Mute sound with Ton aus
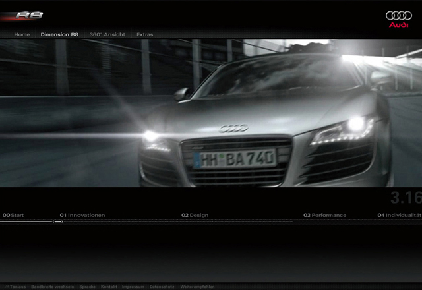Screen dimensions: 422x290 [16, 287]
